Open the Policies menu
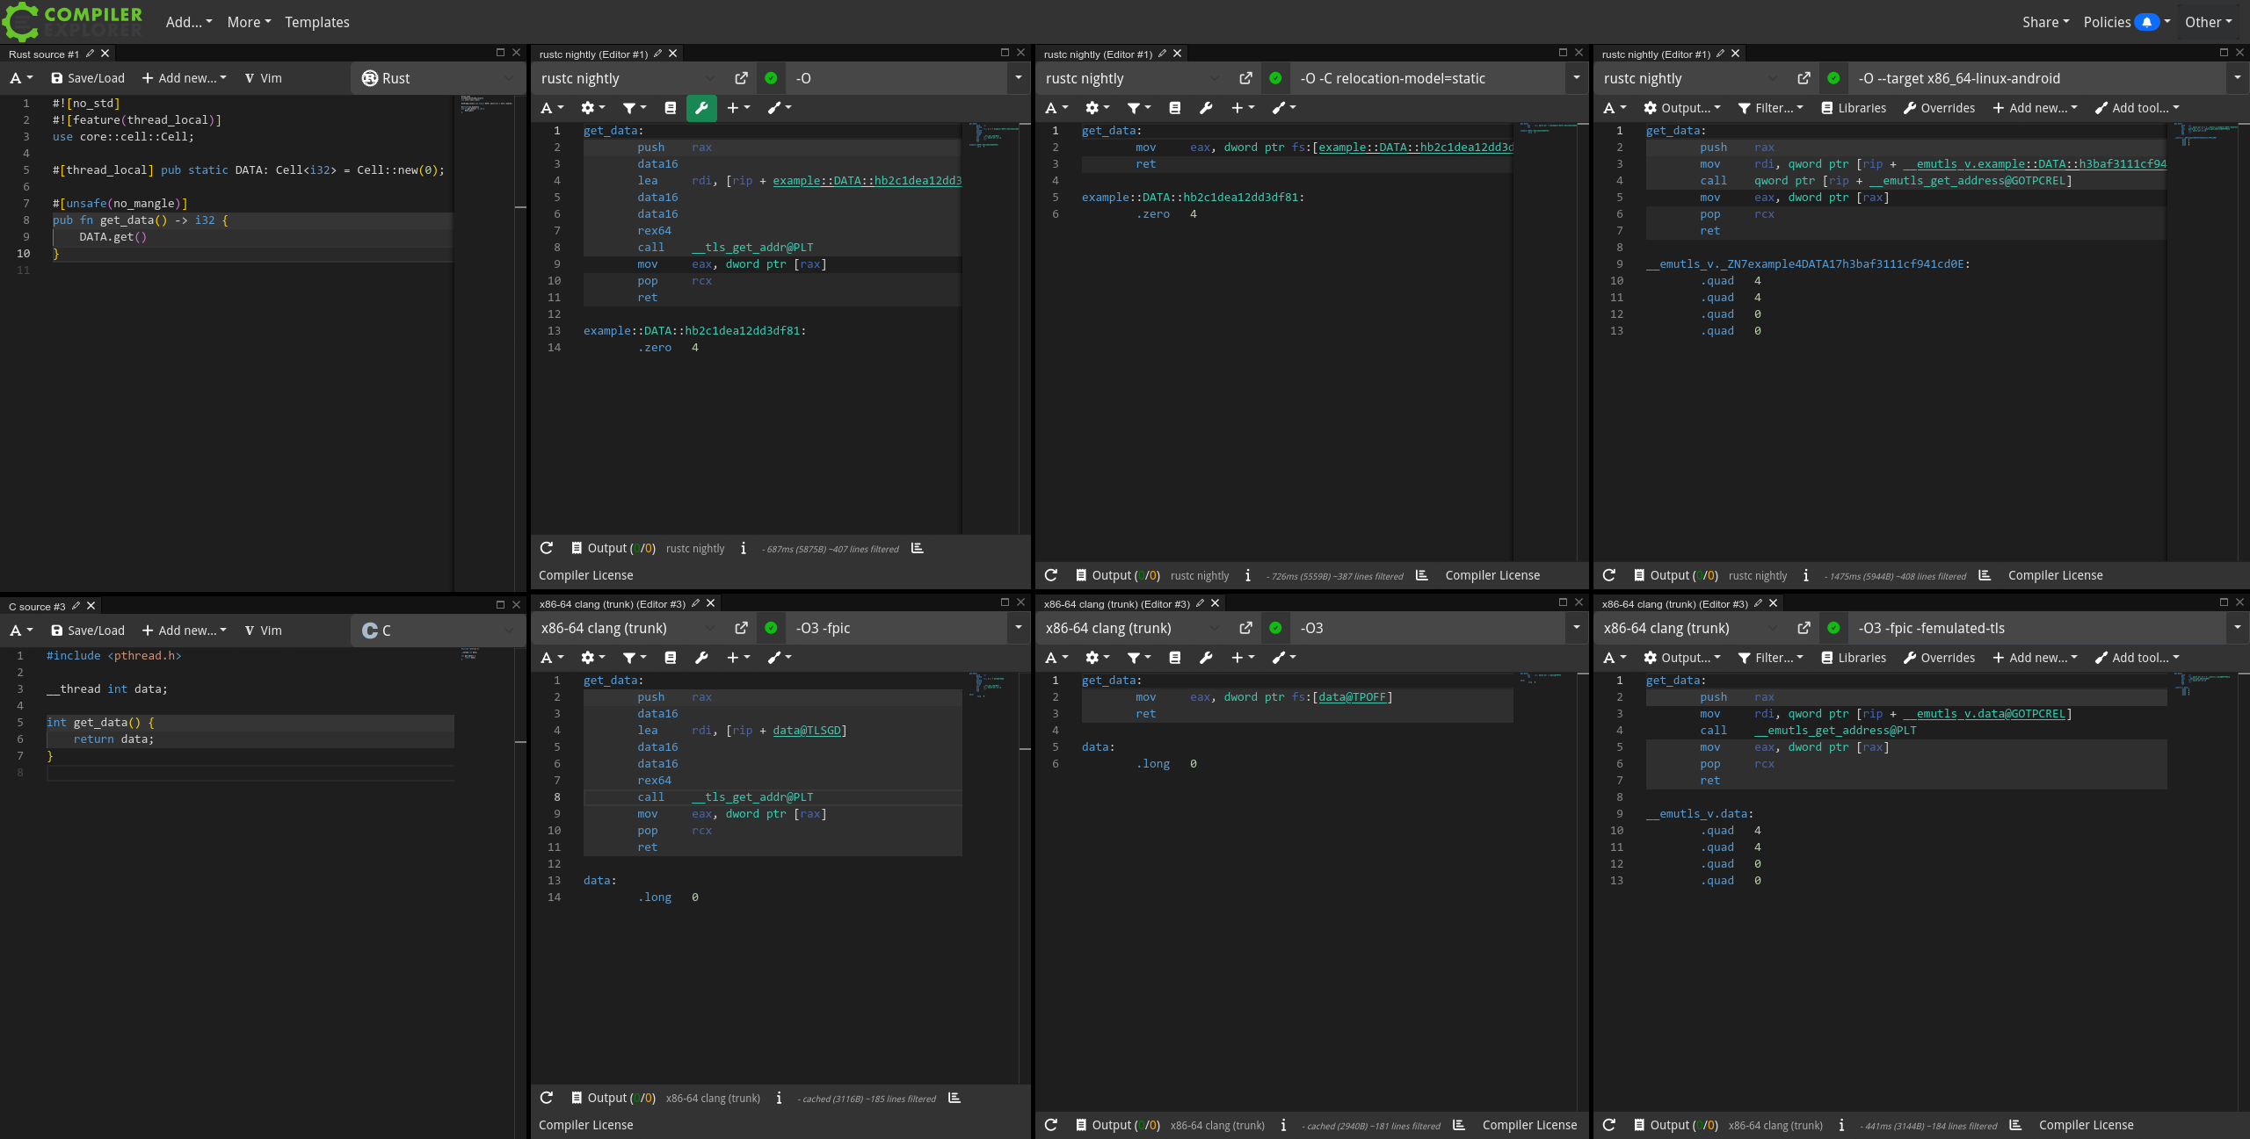The width and height of the screenshot is (2250, 1139). click(x=2126, y=22)
